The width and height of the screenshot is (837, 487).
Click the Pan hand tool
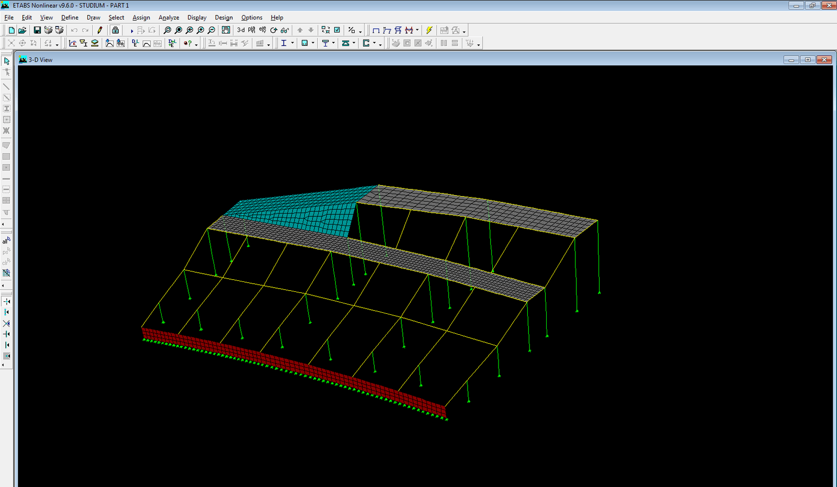coord(226,30)
